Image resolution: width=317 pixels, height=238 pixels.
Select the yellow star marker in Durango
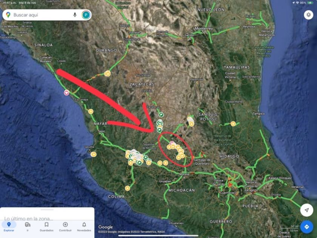107,73
